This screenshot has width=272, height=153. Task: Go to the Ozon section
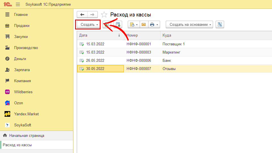[x=18, y=103]
